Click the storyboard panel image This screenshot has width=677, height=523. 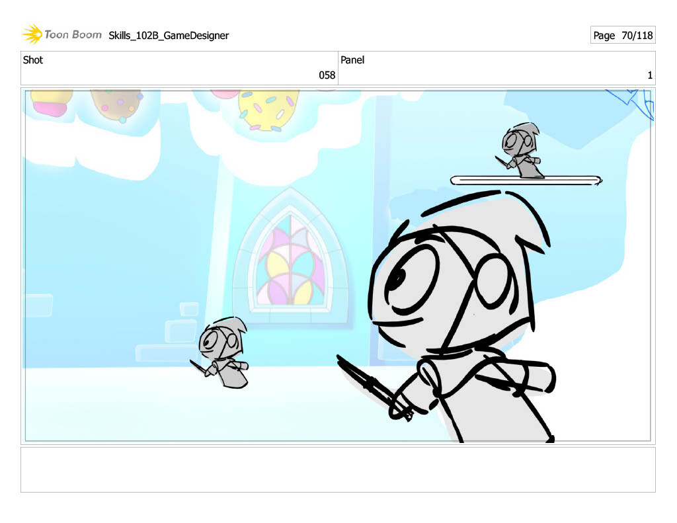coord(338,266)
